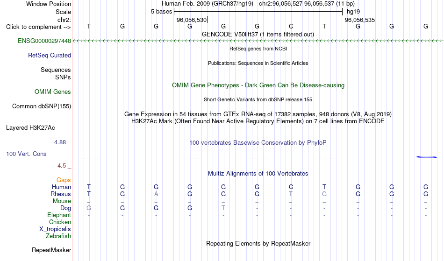Click first base T in the complement row
The height and width of the screenshot is (261, 444).
click(x=89, y=26)
